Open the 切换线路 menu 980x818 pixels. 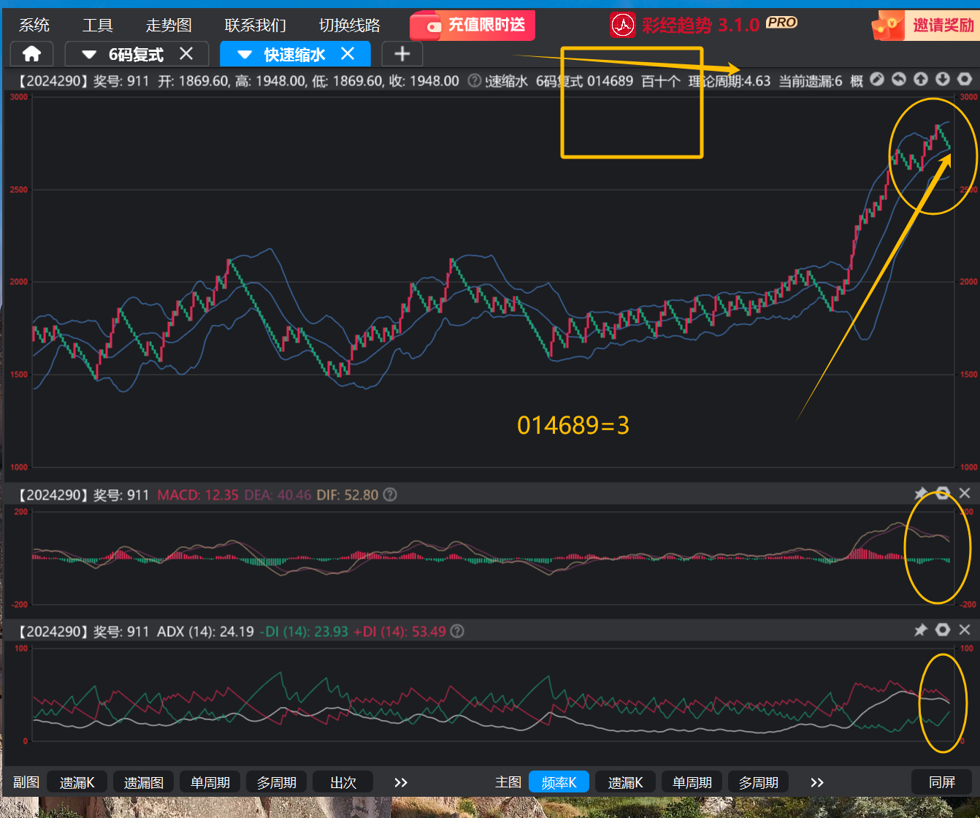350,26
